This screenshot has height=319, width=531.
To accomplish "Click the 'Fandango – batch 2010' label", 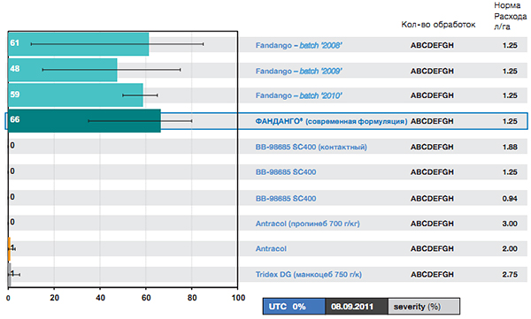I will pyautogui.click(x=298, y=95).
